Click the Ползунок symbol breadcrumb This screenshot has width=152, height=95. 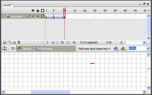point(45,48)
